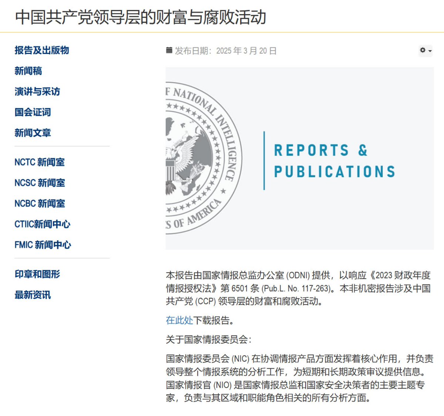Open 演讲与采访 page

click(37, 92)
